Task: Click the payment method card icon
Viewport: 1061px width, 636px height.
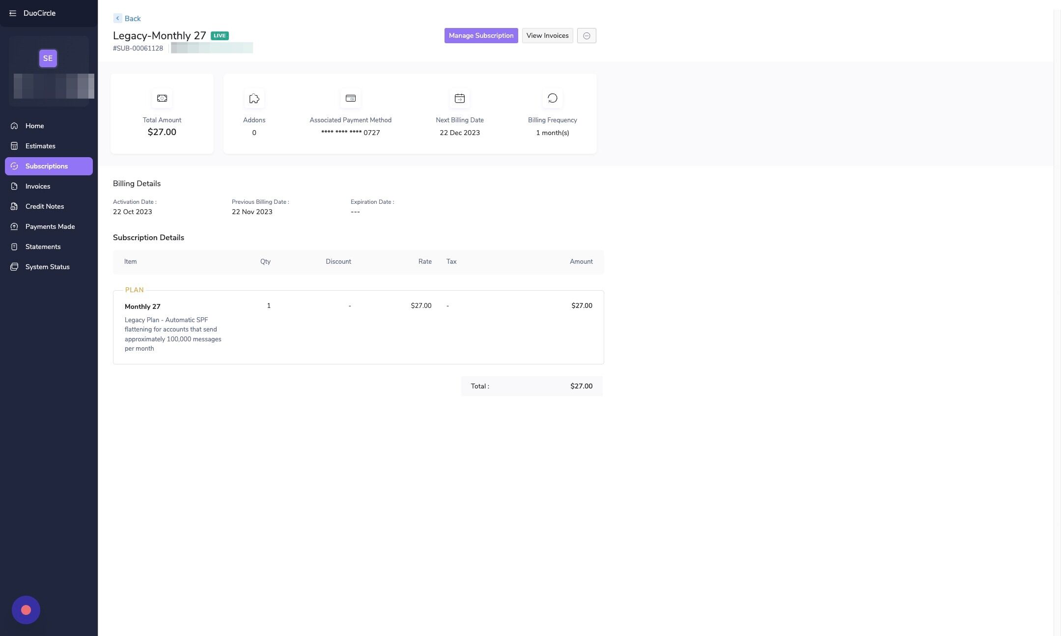Action: point(350,98)
